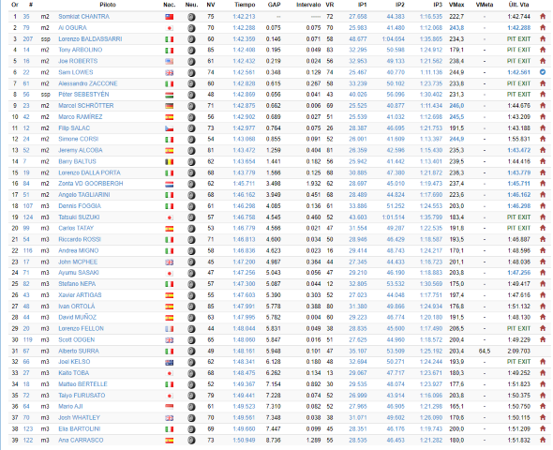This screenshot has height=450, width=553.
Task: Click best lap time 1:42.213
Action: (244, 17)
